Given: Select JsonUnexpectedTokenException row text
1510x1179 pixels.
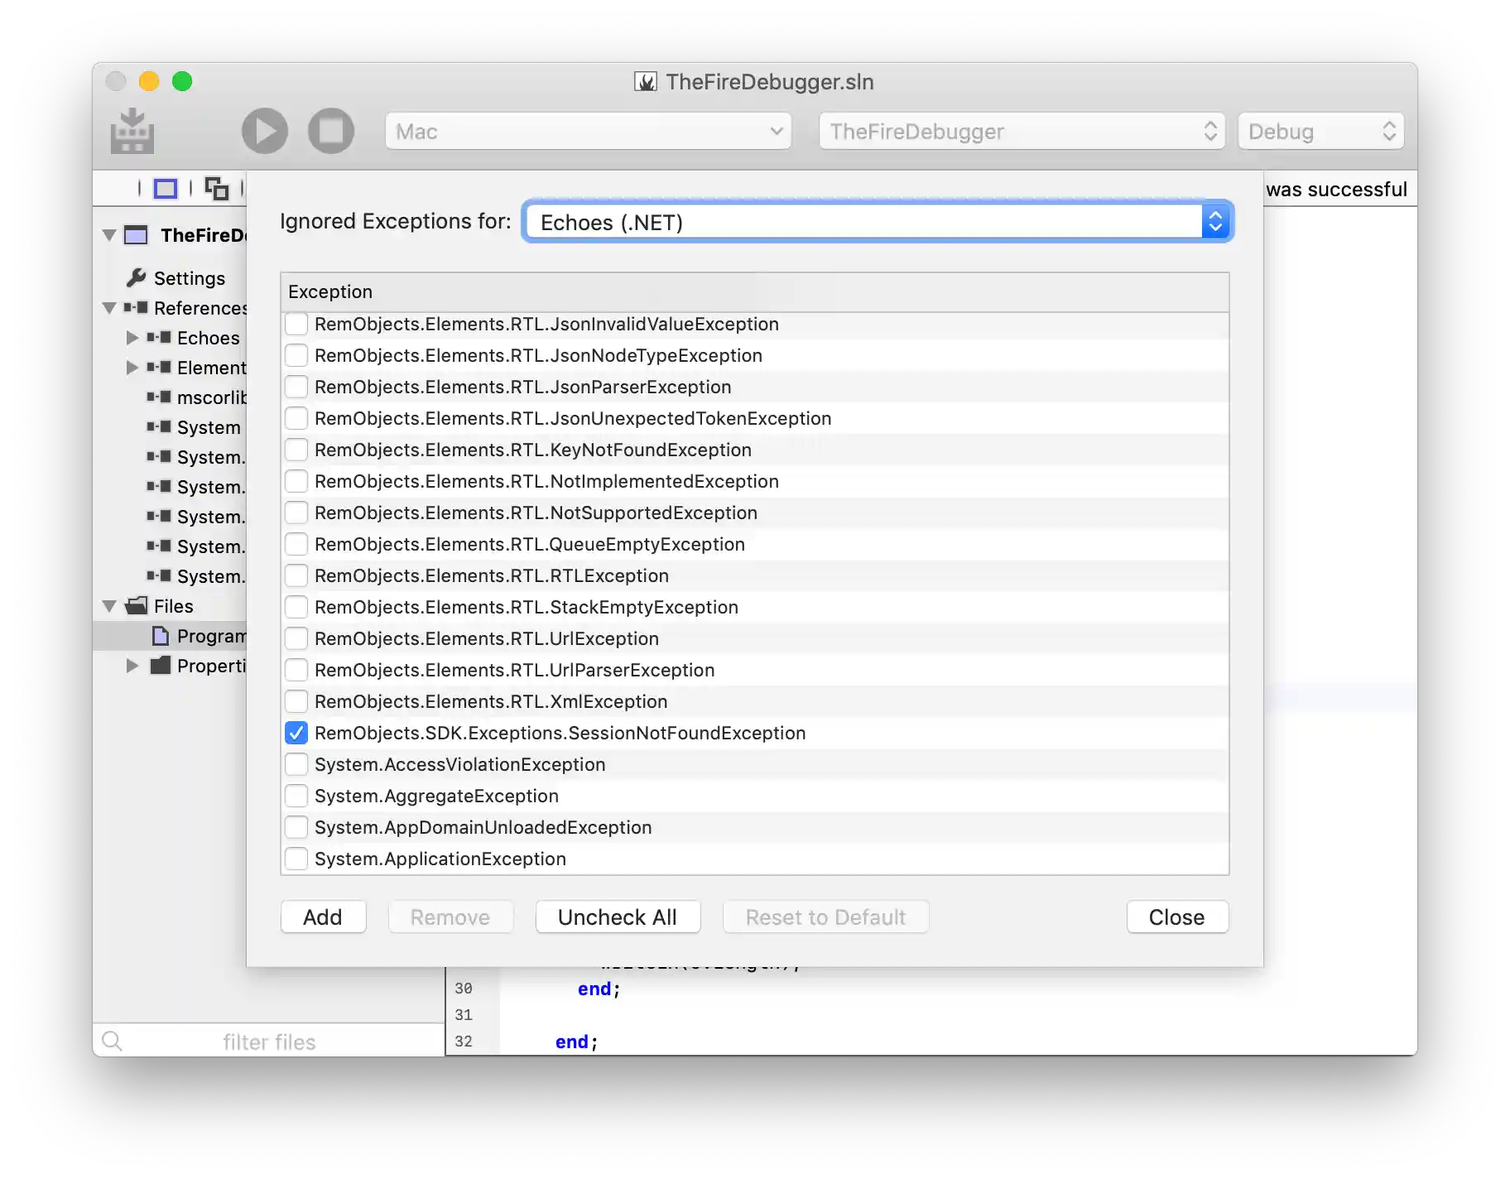Looking at the screenshot, I should [573, 418].
